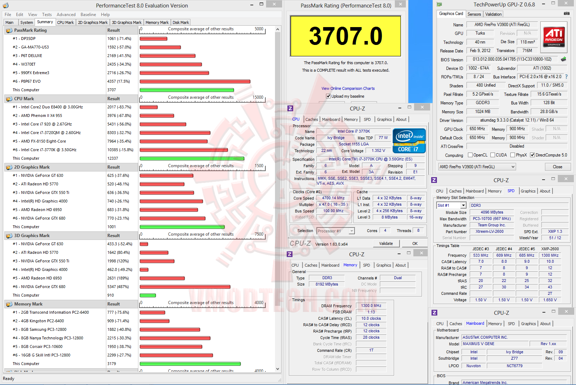Open the Processor #1 selection dropdown

click(x=335, y=231)
